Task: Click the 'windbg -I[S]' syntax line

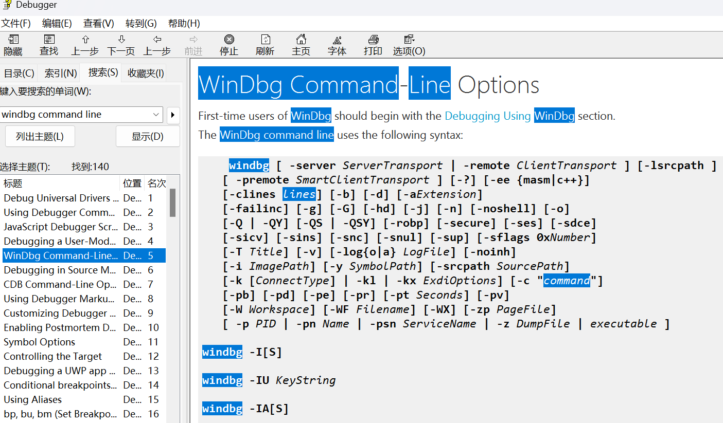Action: [x=242, y=352]
